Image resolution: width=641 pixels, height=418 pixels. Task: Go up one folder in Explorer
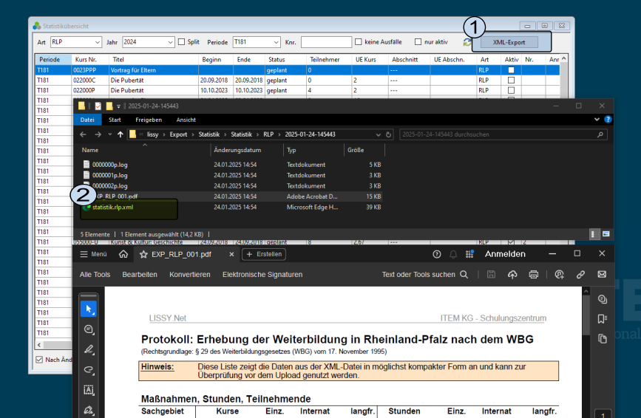tap(121, 134)
